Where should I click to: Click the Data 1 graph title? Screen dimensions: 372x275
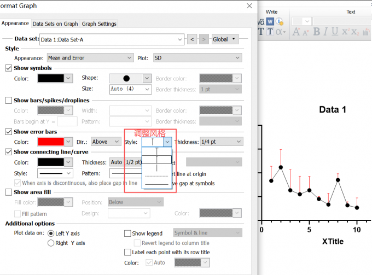coord(332,109)
